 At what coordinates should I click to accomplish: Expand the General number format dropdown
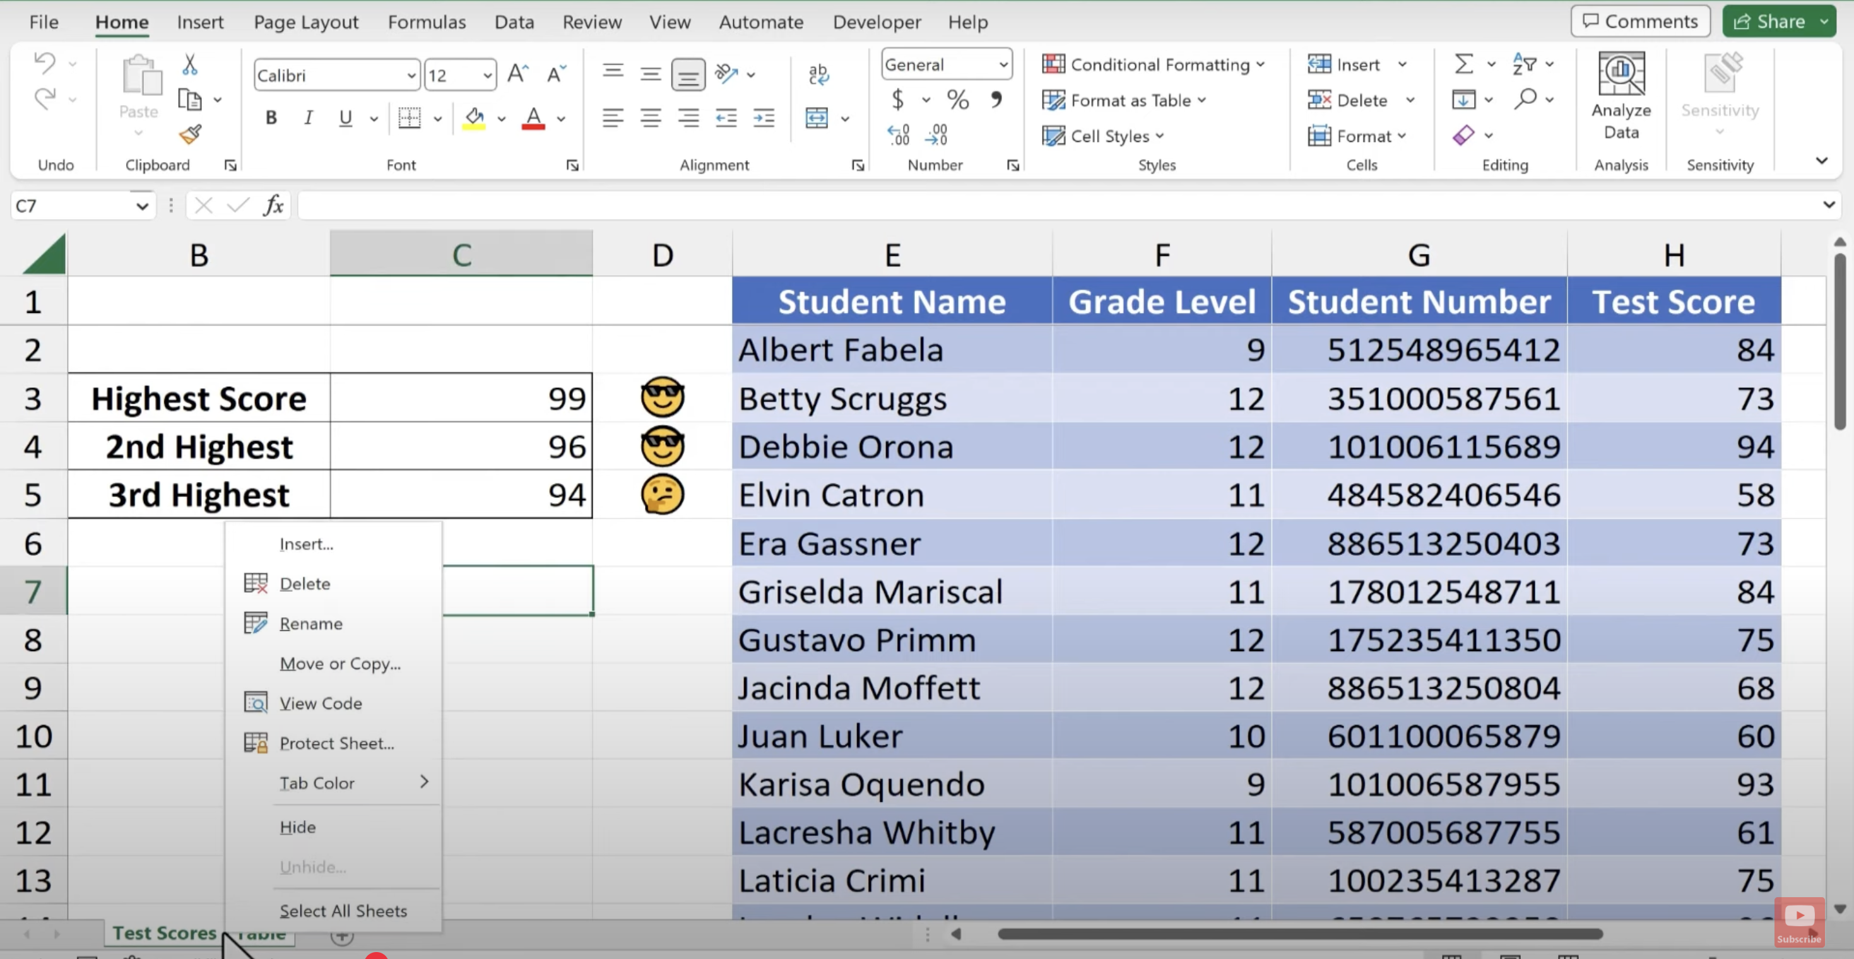[1003, 65]
